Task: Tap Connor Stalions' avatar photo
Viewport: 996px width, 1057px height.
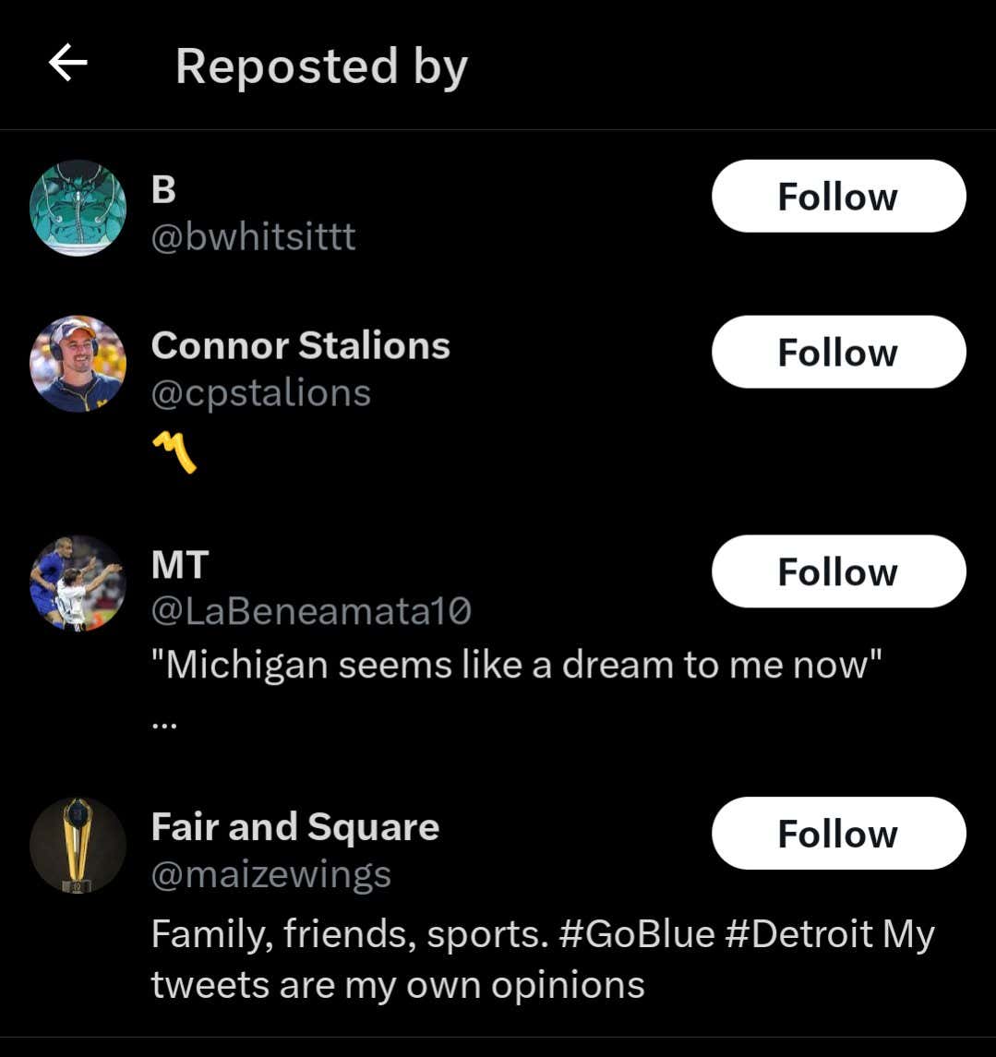Action: [78, 364]
